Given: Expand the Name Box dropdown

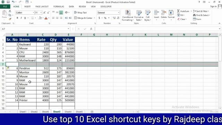Looking at the screenshot, I should point(68,29).
